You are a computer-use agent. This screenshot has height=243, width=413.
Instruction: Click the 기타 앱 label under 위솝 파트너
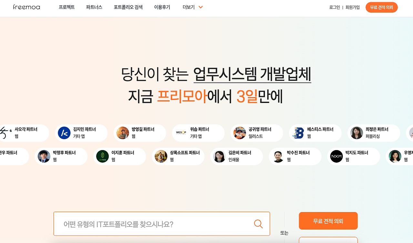tap(196, 136)
